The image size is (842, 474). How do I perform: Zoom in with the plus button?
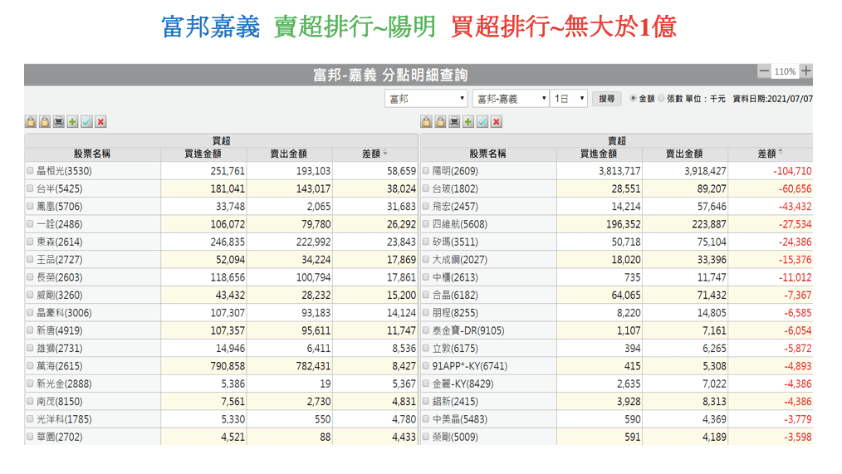[x=805, y=71]
